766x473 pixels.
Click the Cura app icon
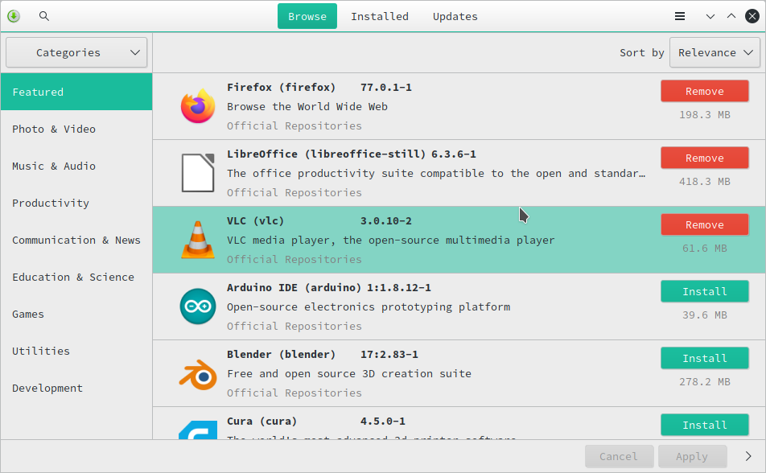(x=198, y=430)
